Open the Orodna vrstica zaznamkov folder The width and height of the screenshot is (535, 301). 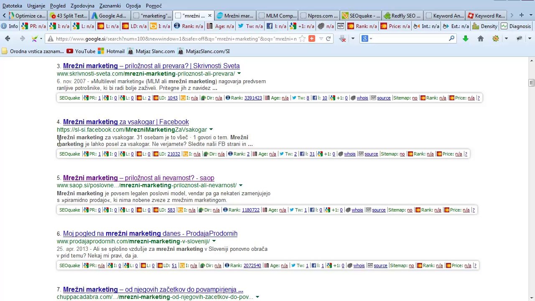[33, 51]
